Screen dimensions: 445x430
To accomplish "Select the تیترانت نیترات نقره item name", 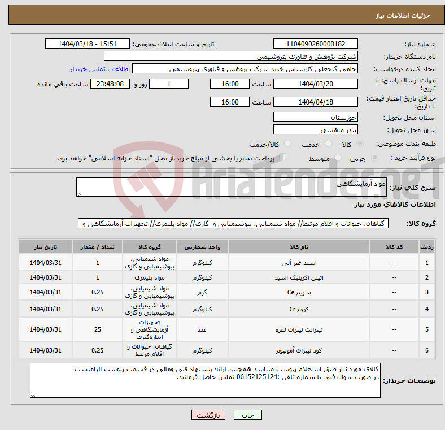I will 299,330.
